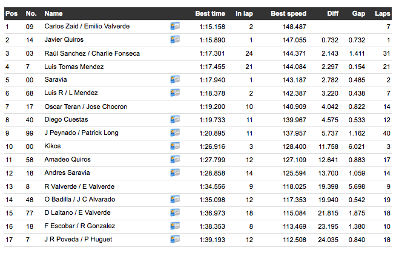The width and height of the screenshot is (399, 256).
Task: Click Javier Quiros driver card icon
Action: pyautogui.click(x=175, y=40)
